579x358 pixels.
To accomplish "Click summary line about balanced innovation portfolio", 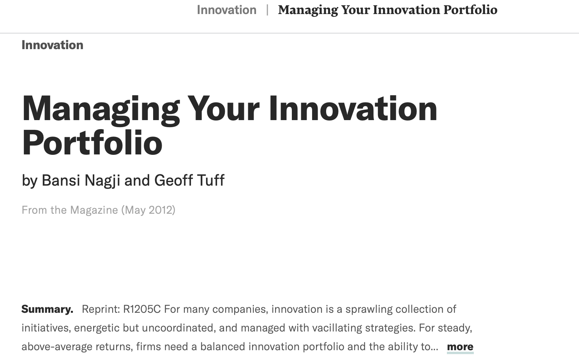I will [230, 347].
